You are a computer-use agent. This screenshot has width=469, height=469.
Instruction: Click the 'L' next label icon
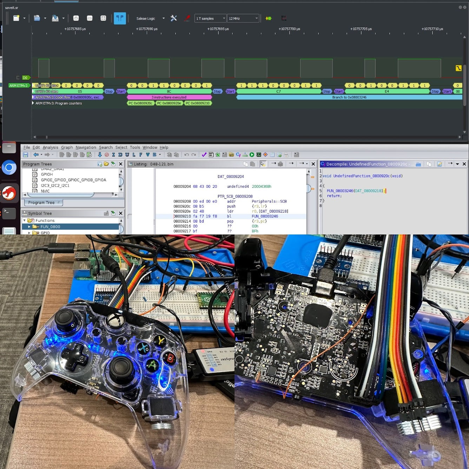(x=134, y=154)
